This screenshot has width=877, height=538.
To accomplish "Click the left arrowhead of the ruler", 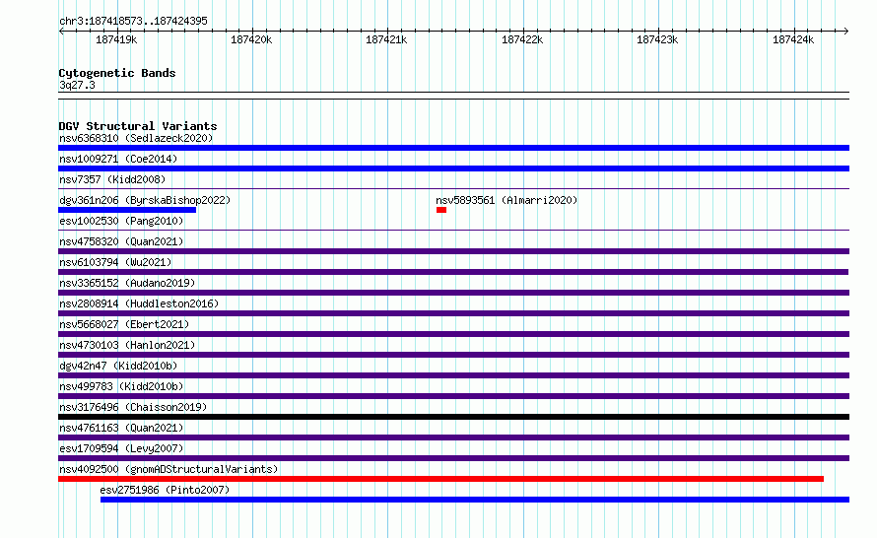I will tap(61, 31).
